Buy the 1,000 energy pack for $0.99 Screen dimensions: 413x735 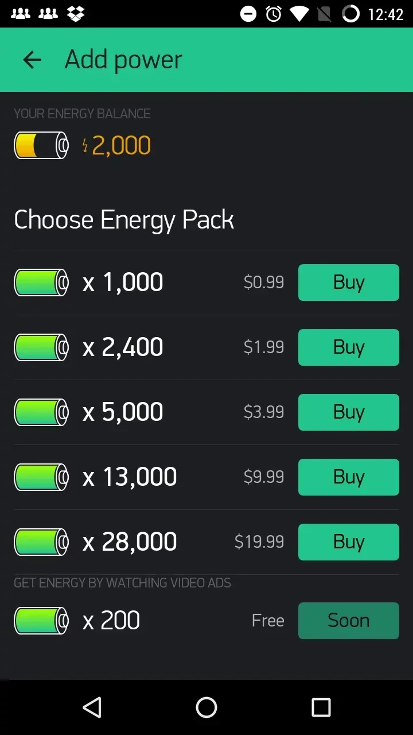click(349, 283)
